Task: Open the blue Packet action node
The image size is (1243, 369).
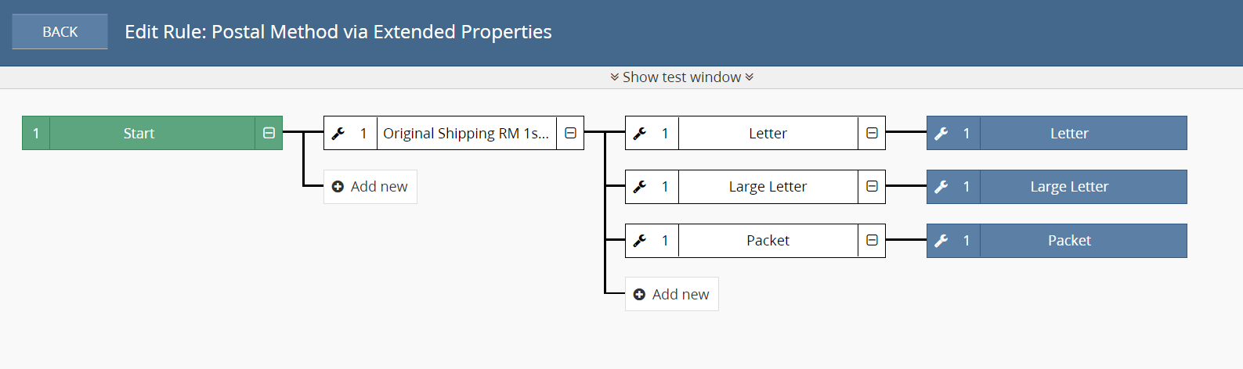Action: click(x=1069, y=241)
